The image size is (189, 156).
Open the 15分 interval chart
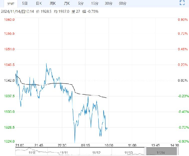pos(94,3)
